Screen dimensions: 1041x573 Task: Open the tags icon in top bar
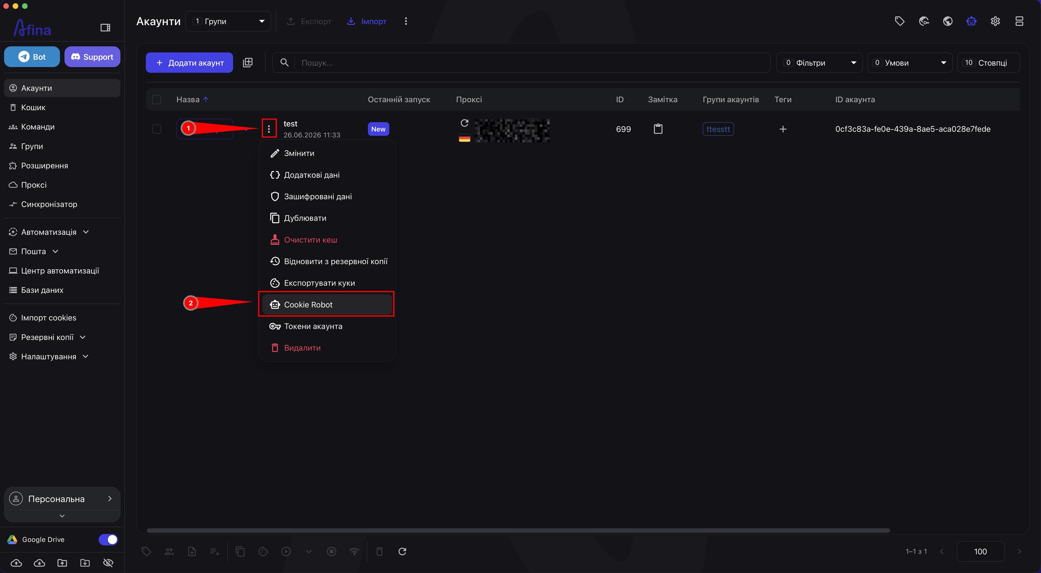(899, 21)
